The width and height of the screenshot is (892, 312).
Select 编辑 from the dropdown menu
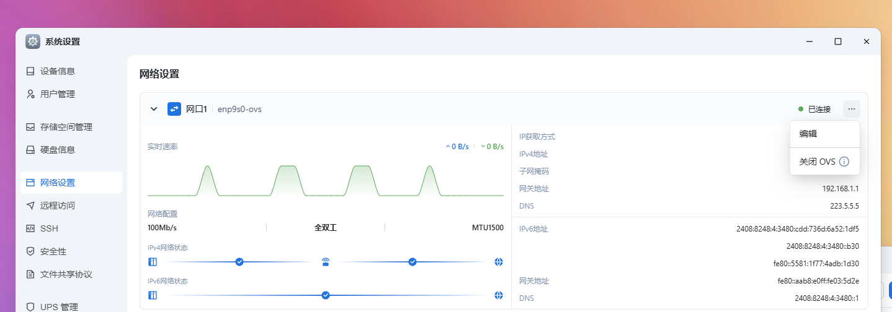(808, 134)
